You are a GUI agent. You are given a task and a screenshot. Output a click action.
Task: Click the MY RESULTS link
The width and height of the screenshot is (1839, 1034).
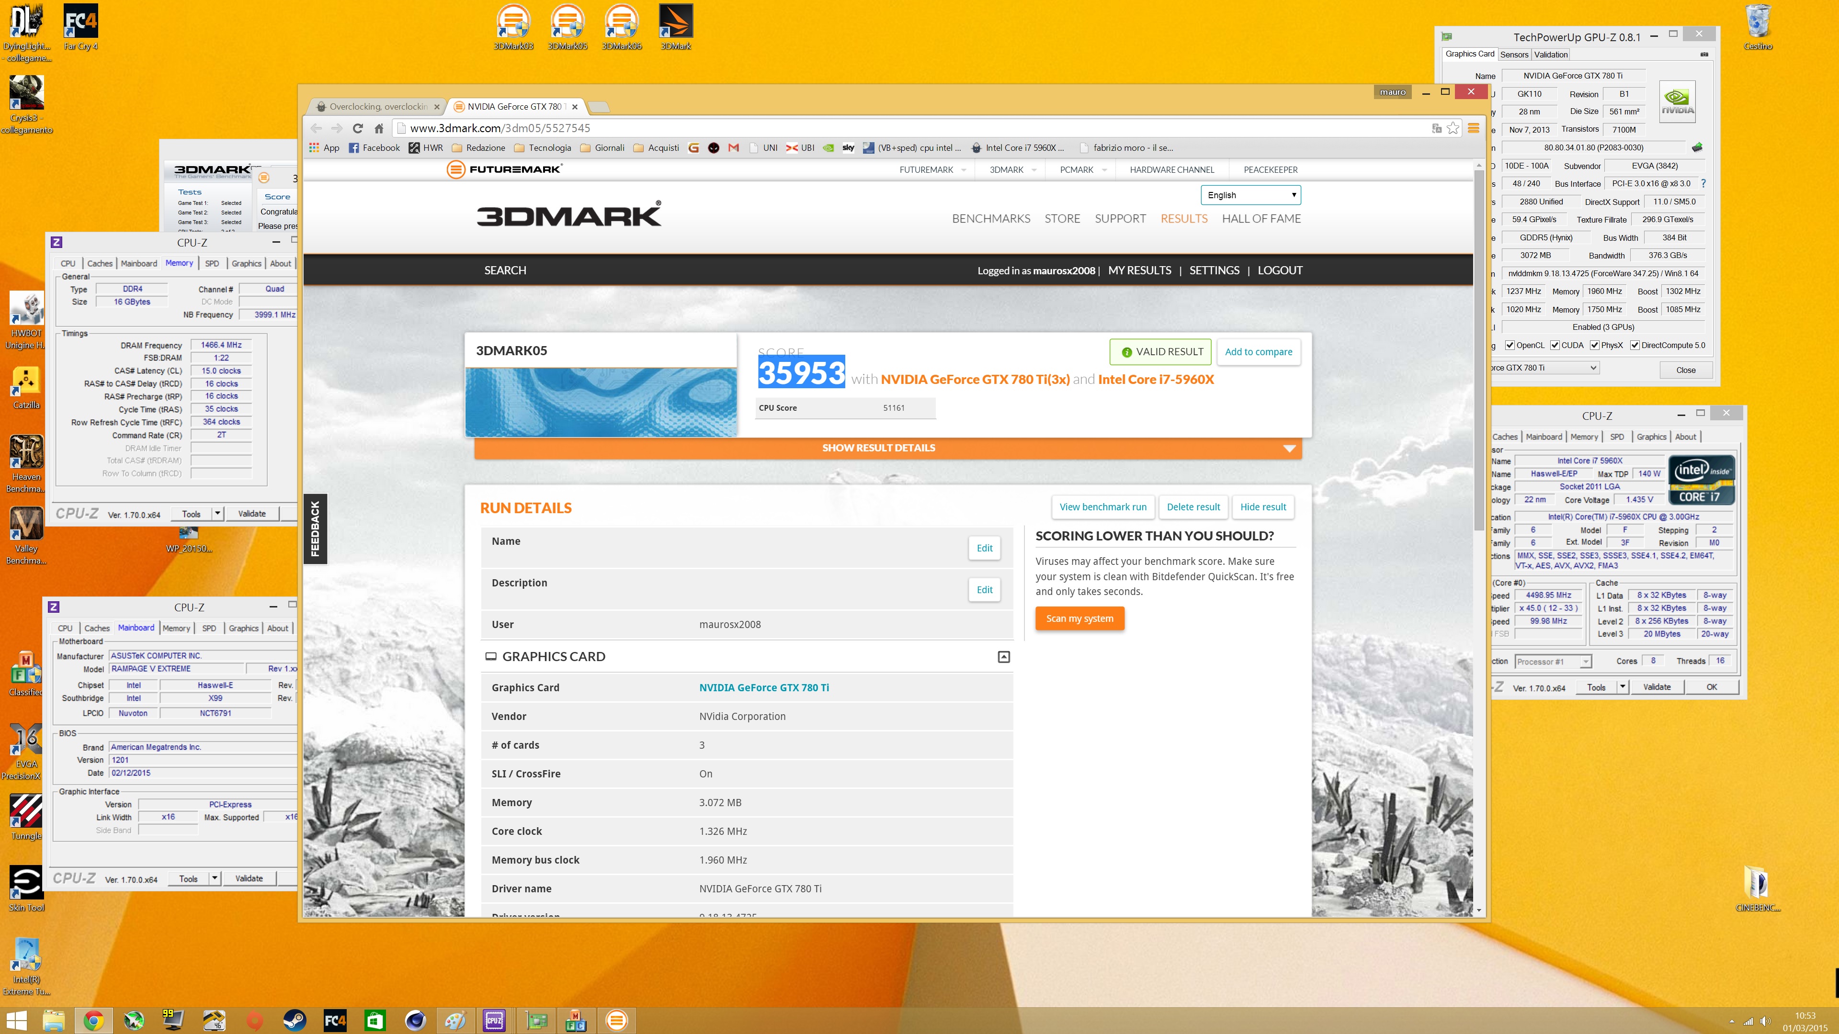[1139, 270]
